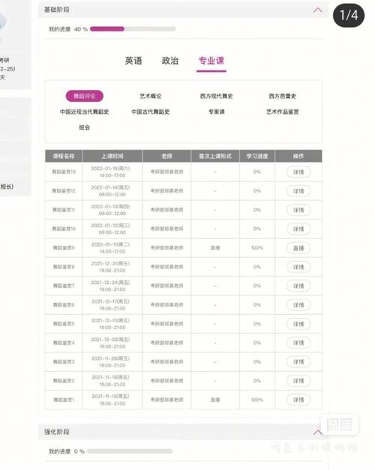Open 详情 for 舞蹈鉴赏13
This screenshot has height=470, width=375.
(298, 172)
